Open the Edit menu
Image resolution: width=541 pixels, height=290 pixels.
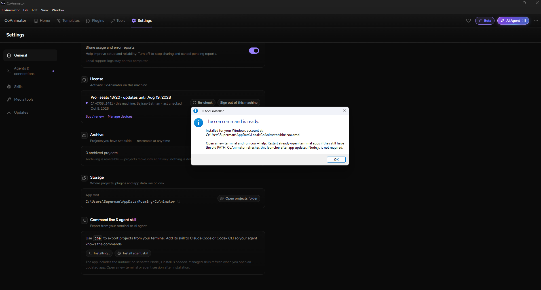35,10
